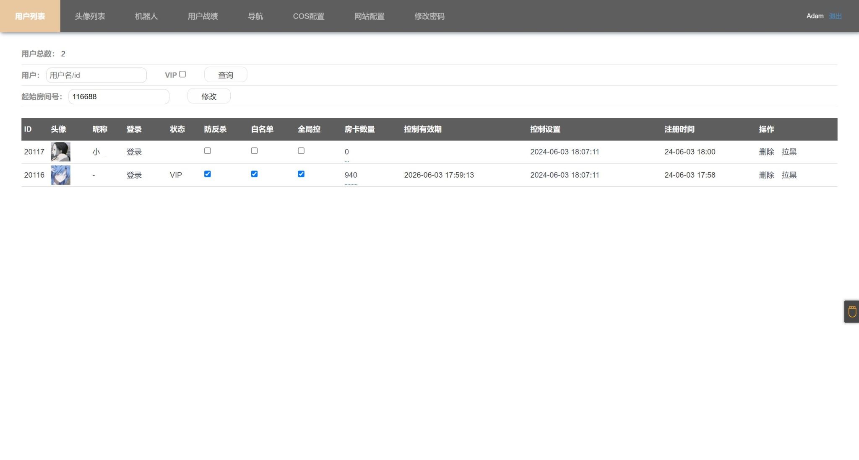The width and height of the screenshot is (859, 460).
Task: Click the 退出 logout link
Action: (835, 16)
